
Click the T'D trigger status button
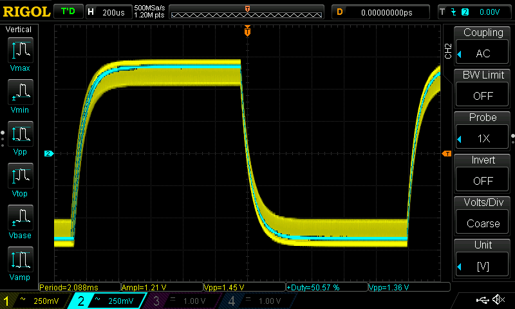pyautogui.click(x=68, y=12)
